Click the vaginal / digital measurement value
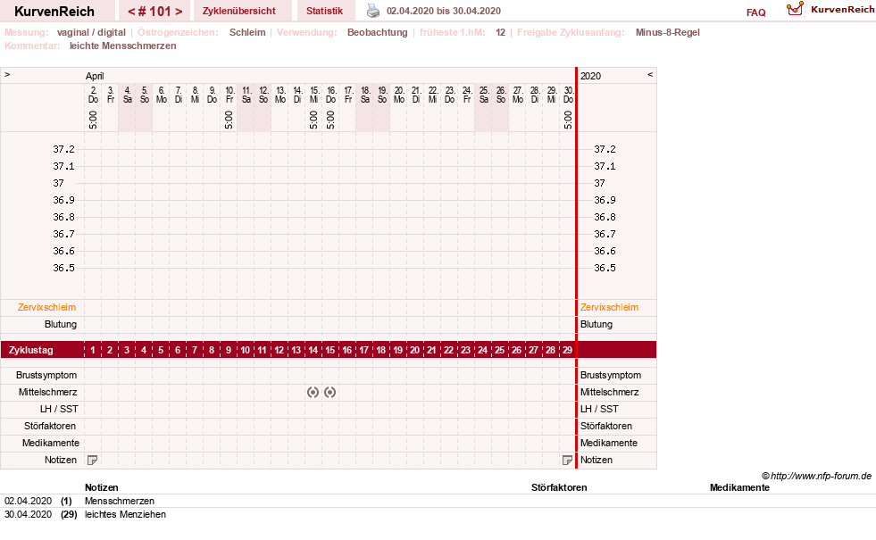 pos(92,32)
